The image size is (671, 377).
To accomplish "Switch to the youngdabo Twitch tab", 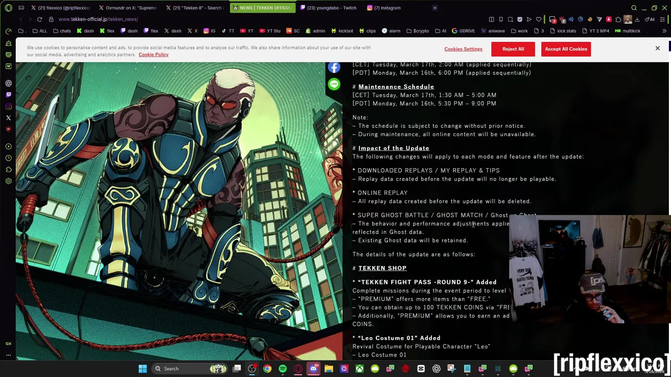I will (330, 8).
